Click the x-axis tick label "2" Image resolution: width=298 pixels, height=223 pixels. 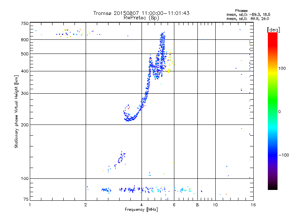[x=86, y=205]
